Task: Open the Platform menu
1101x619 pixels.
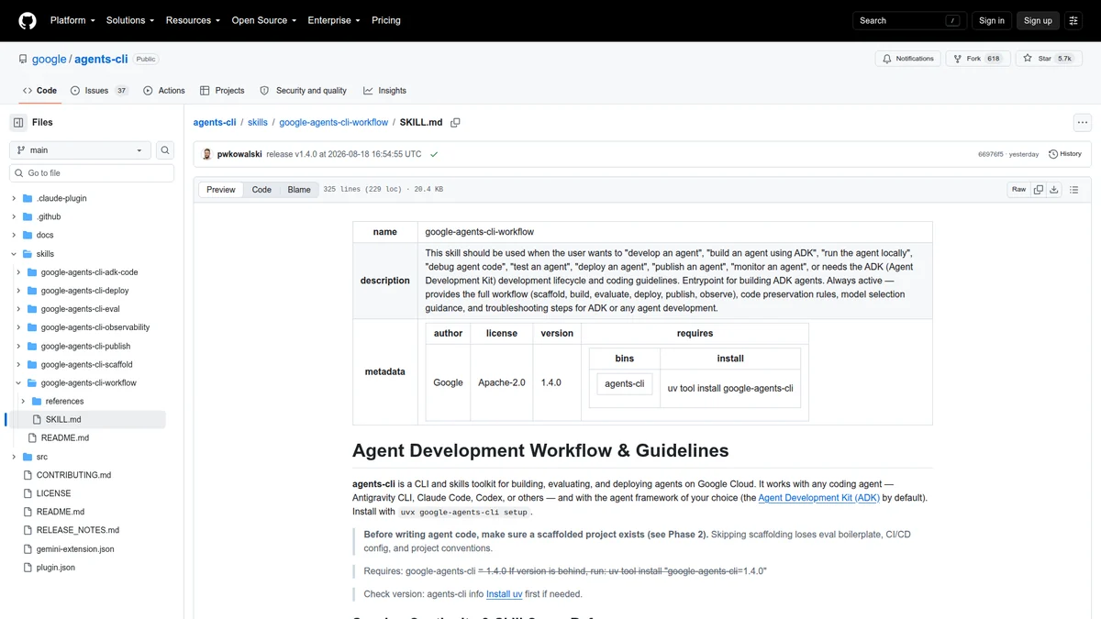Action: (x=72, y=20)
